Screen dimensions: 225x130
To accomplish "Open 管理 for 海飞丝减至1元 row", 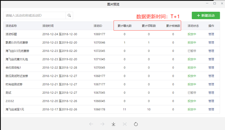I will click(211, 110).
